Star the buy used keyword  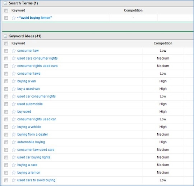pos(14,112)
